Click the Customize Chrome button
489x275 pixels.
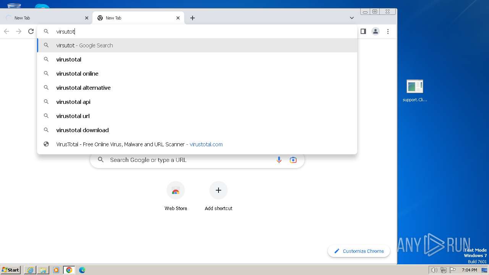click(359, 251)
